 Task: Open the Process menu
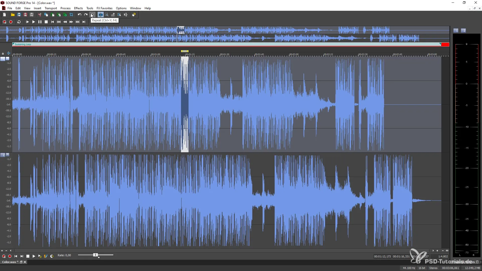[x=66, y=8]
